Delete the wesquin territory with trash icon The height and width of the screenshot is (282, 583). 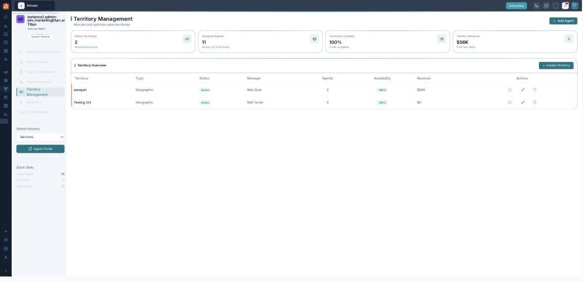[534, 90]
